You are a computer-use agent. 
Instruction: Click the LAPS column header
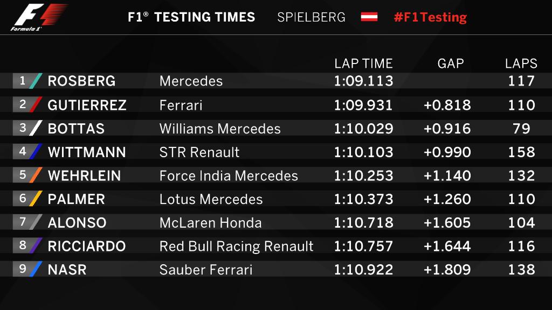click(521, 64)
